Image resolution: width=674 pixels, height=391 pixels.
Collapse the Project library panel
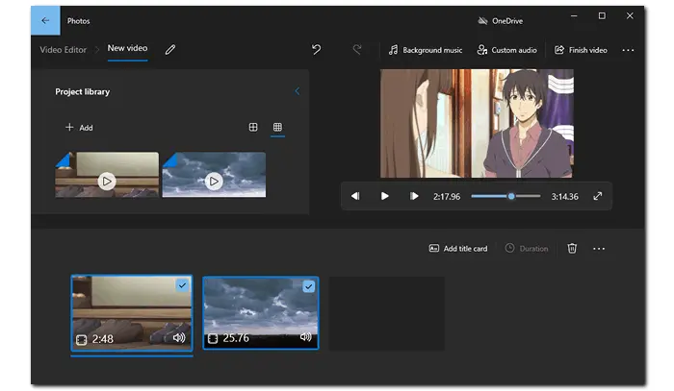tap(297, 91)
